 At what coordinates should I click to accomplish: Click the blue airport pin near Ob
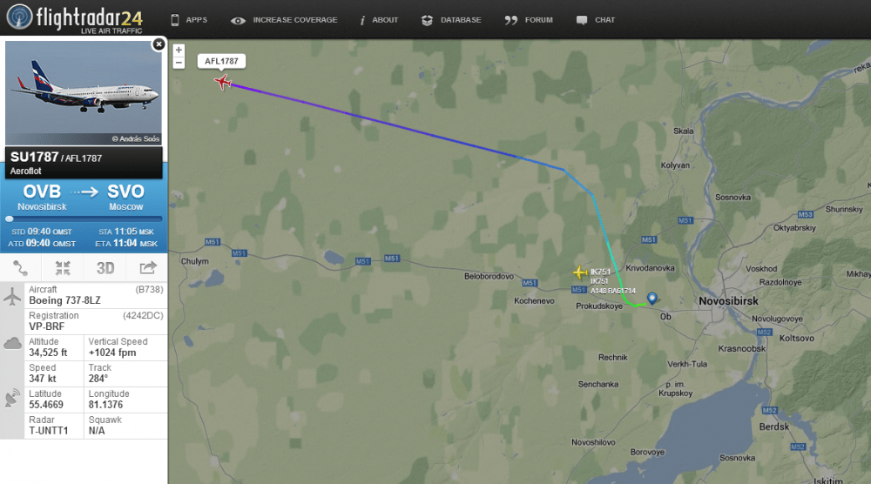click(652, 299)
